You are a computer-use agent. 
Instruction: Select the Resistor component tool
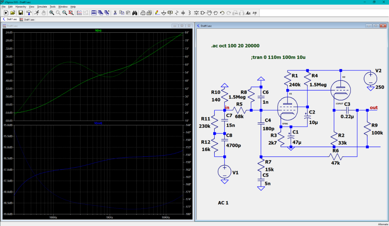177,13
